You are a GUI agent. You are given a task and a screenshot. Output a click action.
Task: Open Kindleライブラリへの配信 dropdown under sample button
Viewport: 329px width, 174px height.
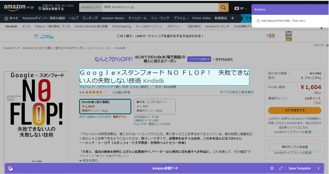pyautogui.click(x=294, y=153)
